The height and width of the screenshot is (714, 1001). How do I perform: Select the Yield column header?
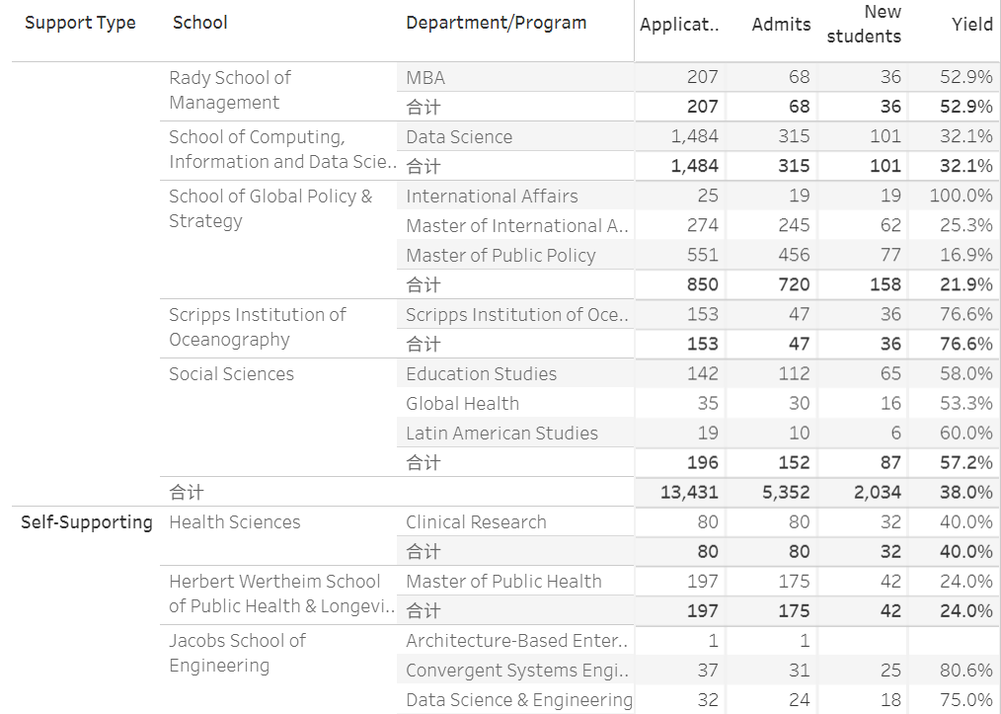971,25
